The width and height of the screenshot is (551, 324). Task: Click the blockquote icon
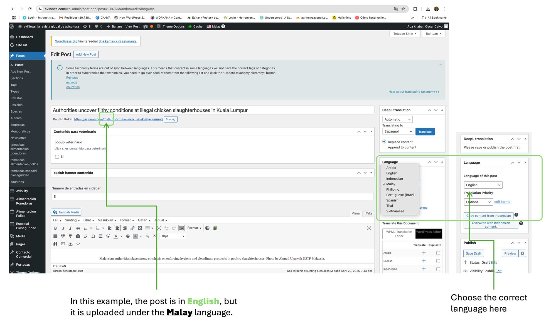click(78, 228)
